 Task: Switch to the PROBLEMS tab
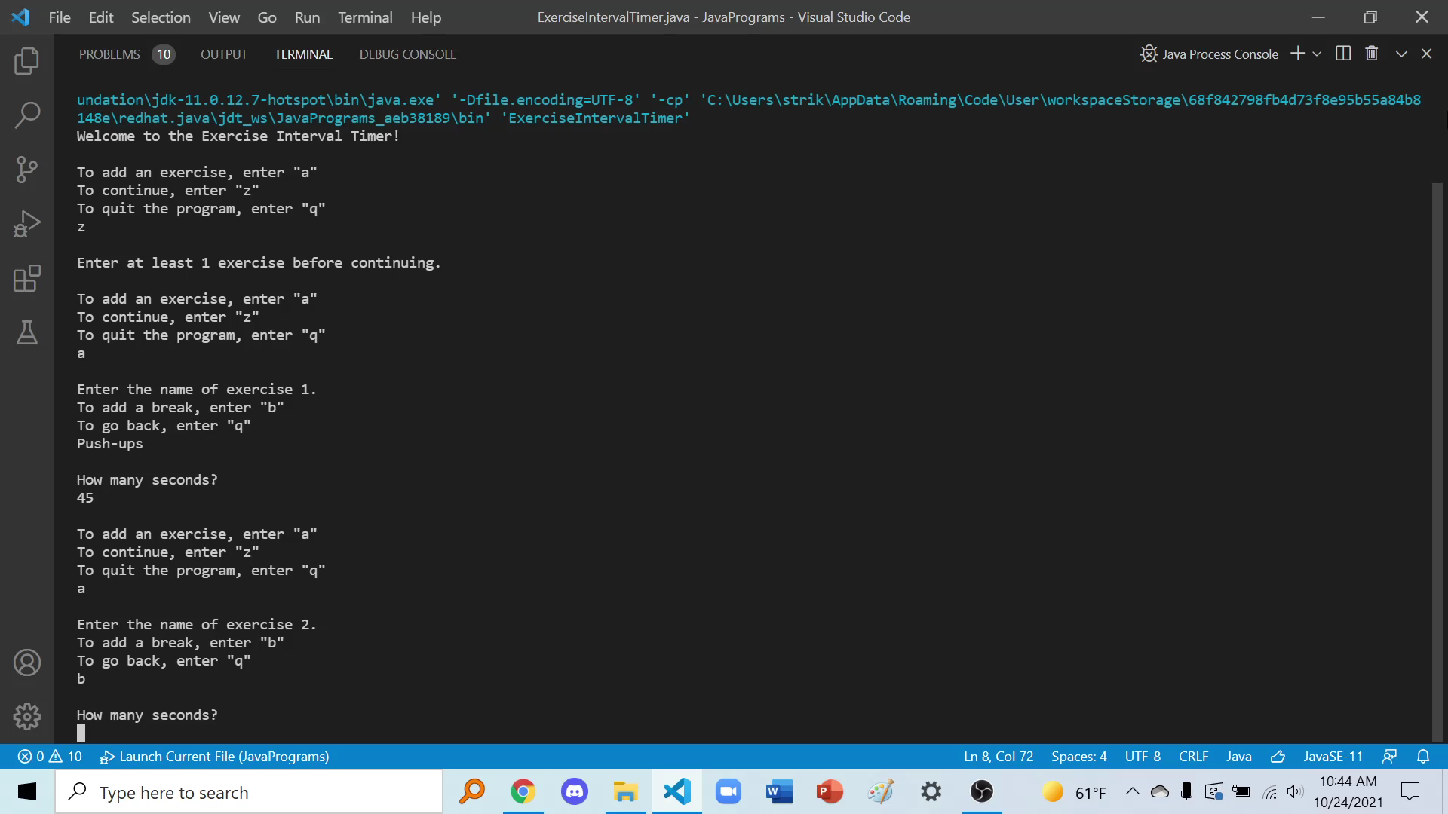[109, 54]
